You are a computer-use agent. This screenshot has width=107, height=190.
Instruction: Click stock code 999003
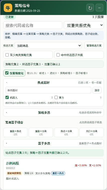pyautogui.click(x=10, y=168)
